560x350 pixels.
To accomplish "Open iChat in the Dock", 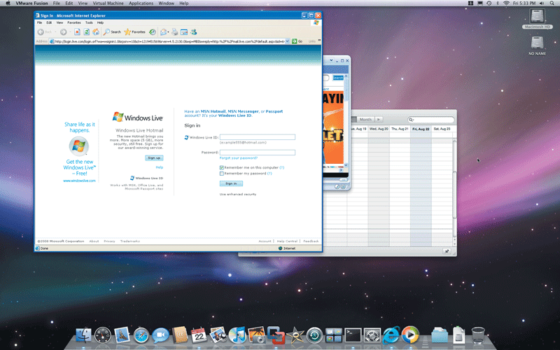I will pos(160,335).
